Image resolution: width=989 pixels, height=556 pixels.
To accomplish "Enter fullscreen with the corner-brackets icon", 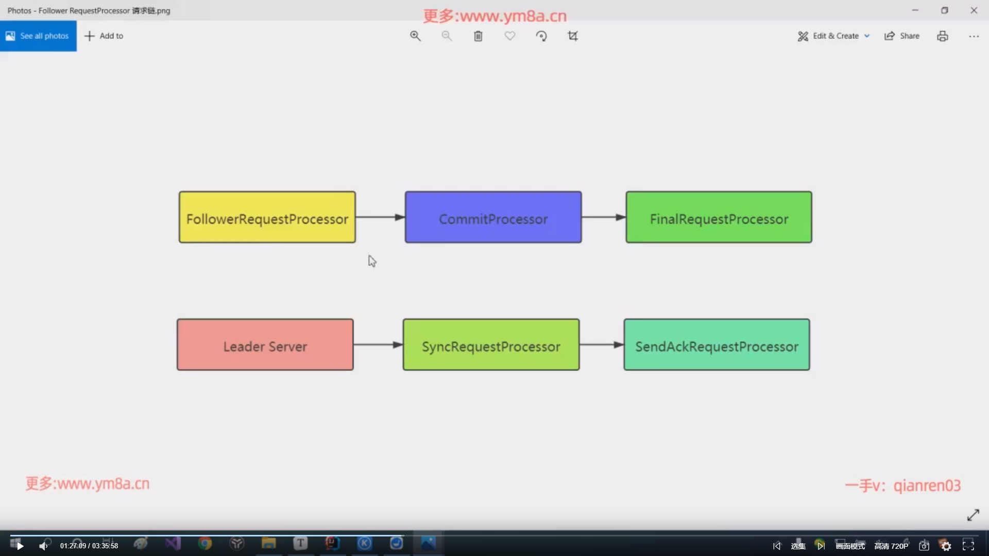I will coord(968,546).
